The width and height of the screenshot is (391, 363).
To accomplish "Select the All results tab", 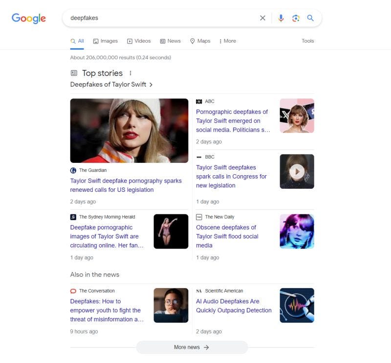I will pos(77,41).
